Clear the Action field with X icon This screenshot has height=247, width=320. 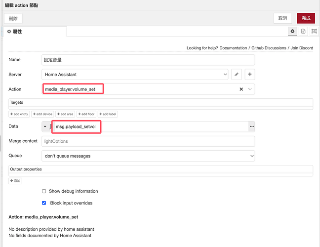point(241,89)
